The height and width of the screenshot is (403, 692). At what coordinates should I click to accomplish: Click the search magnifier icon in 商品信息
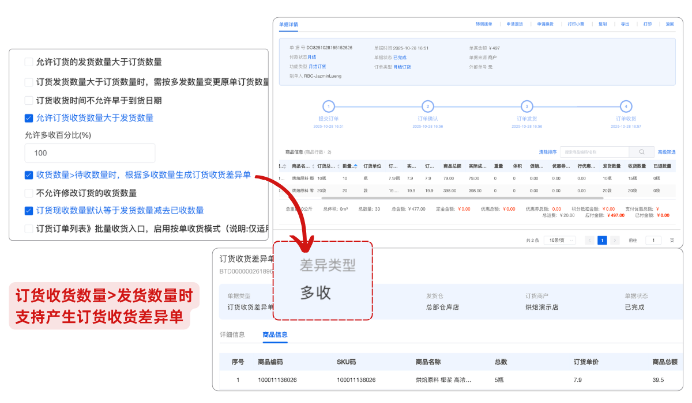[642, 152]
